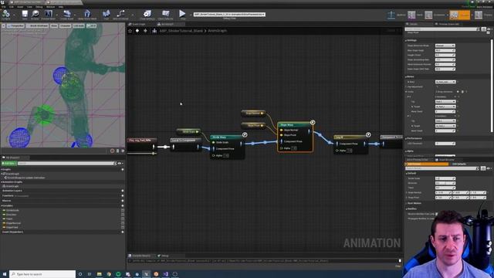Add a new element to Feet array
The image size is (494, 278).
pos(458,92)
